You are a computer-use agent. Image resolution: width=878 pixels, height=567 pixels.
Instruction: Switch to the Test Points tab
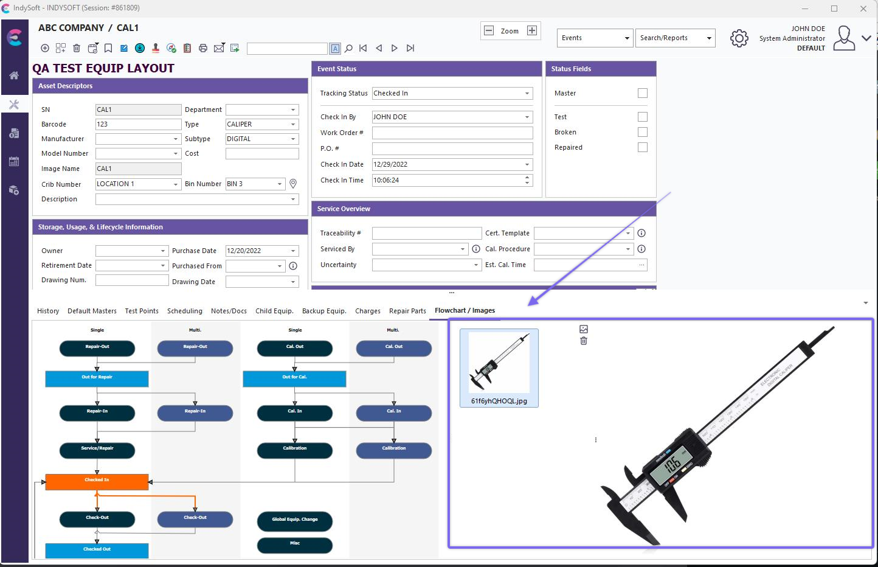(x=142, y=311)
